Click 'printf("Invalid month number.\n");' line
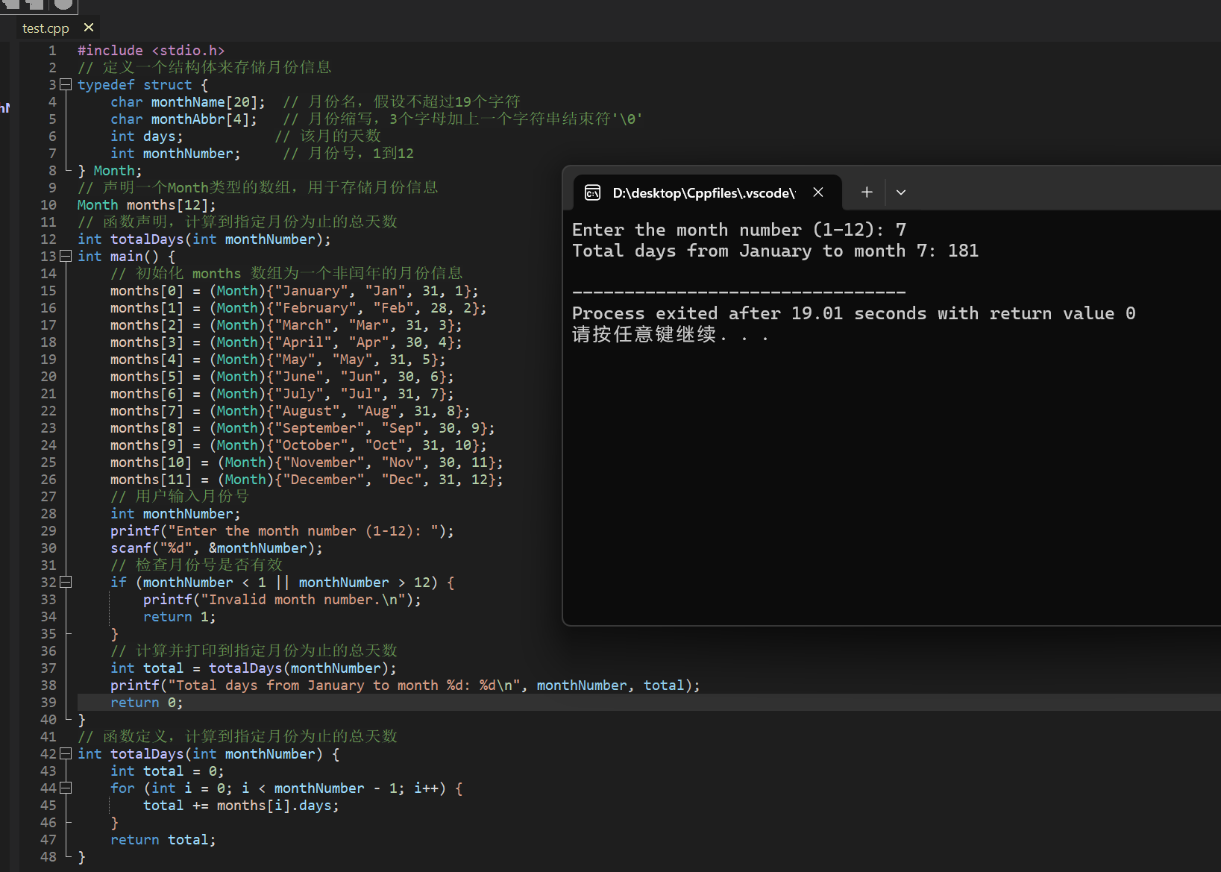Viewport: 1221px width, 872px height. (x=283, y=599)
